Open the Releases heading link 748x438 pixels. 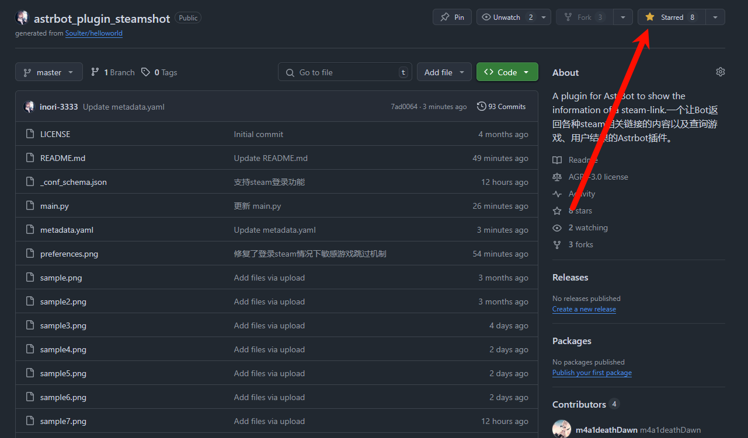pyautogui.click(x=570, y=278)
